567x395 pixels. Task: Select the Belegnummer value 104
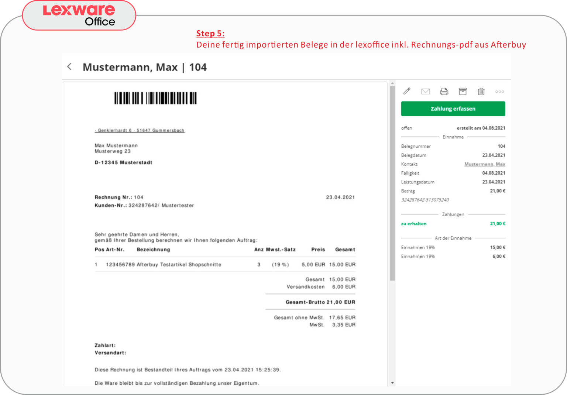[x=501, y=146]
